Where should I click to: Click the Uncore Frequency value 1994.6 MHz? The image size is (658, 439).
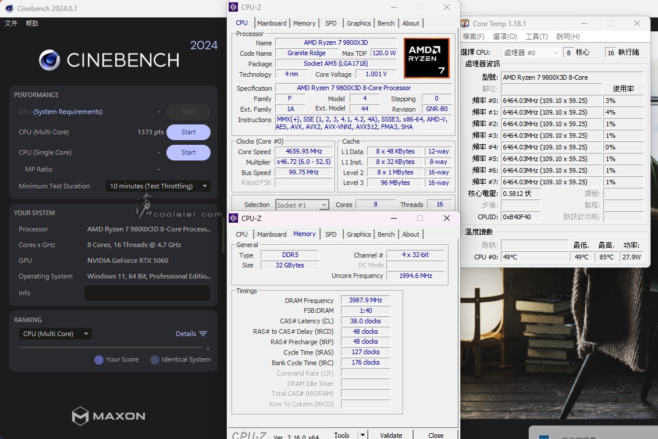[x=415, y=276]
